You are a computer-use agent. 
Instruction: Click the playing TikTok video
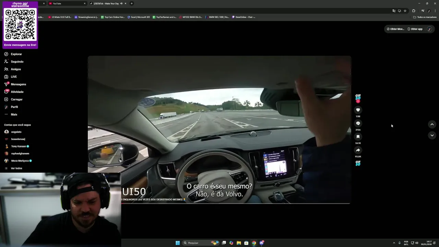click(219, 130)
